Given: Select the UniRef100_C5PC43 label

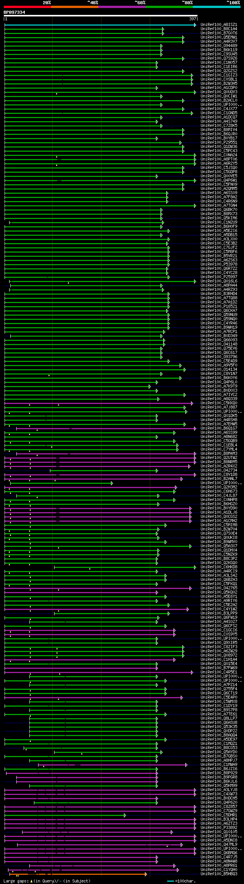Looking at the screenshot, I should point(219,151).
